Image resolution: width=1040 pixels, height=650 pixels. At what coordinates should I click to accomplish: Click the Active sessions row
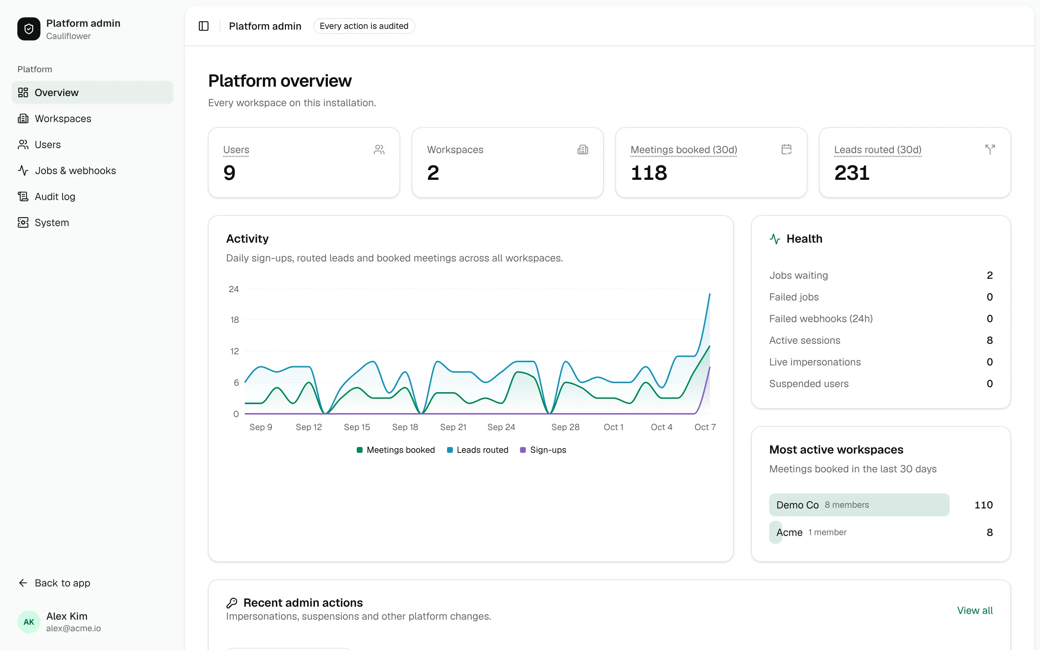(x=881, y=341)
